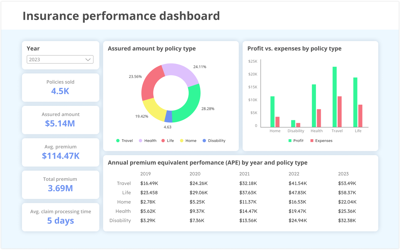Click the 5 days claim processing value

point(60,221)
